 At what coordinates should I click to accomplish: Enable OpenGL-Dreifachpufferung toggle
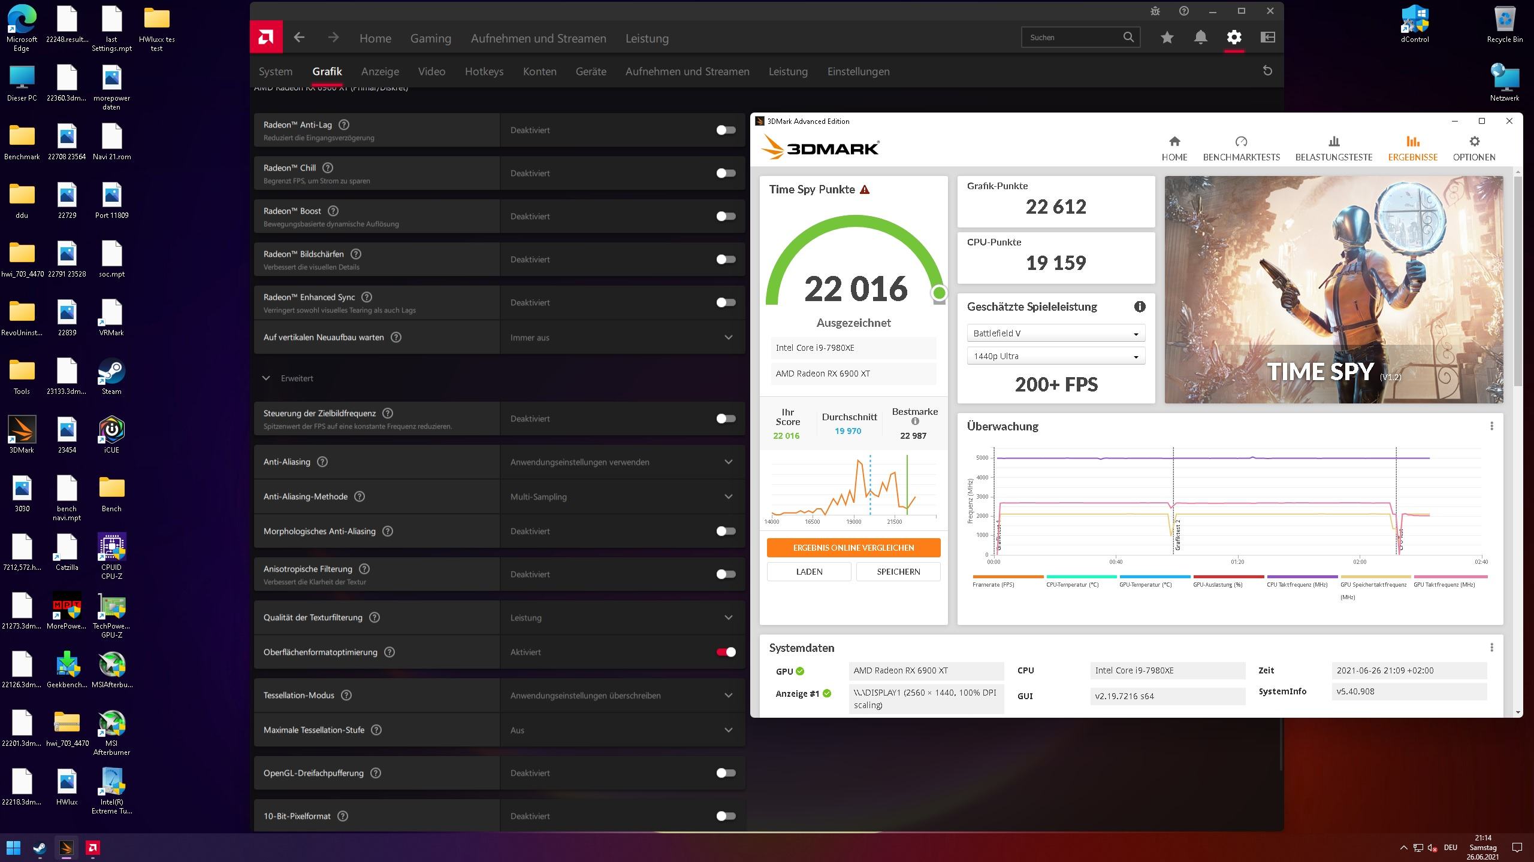tap(726, 773)
